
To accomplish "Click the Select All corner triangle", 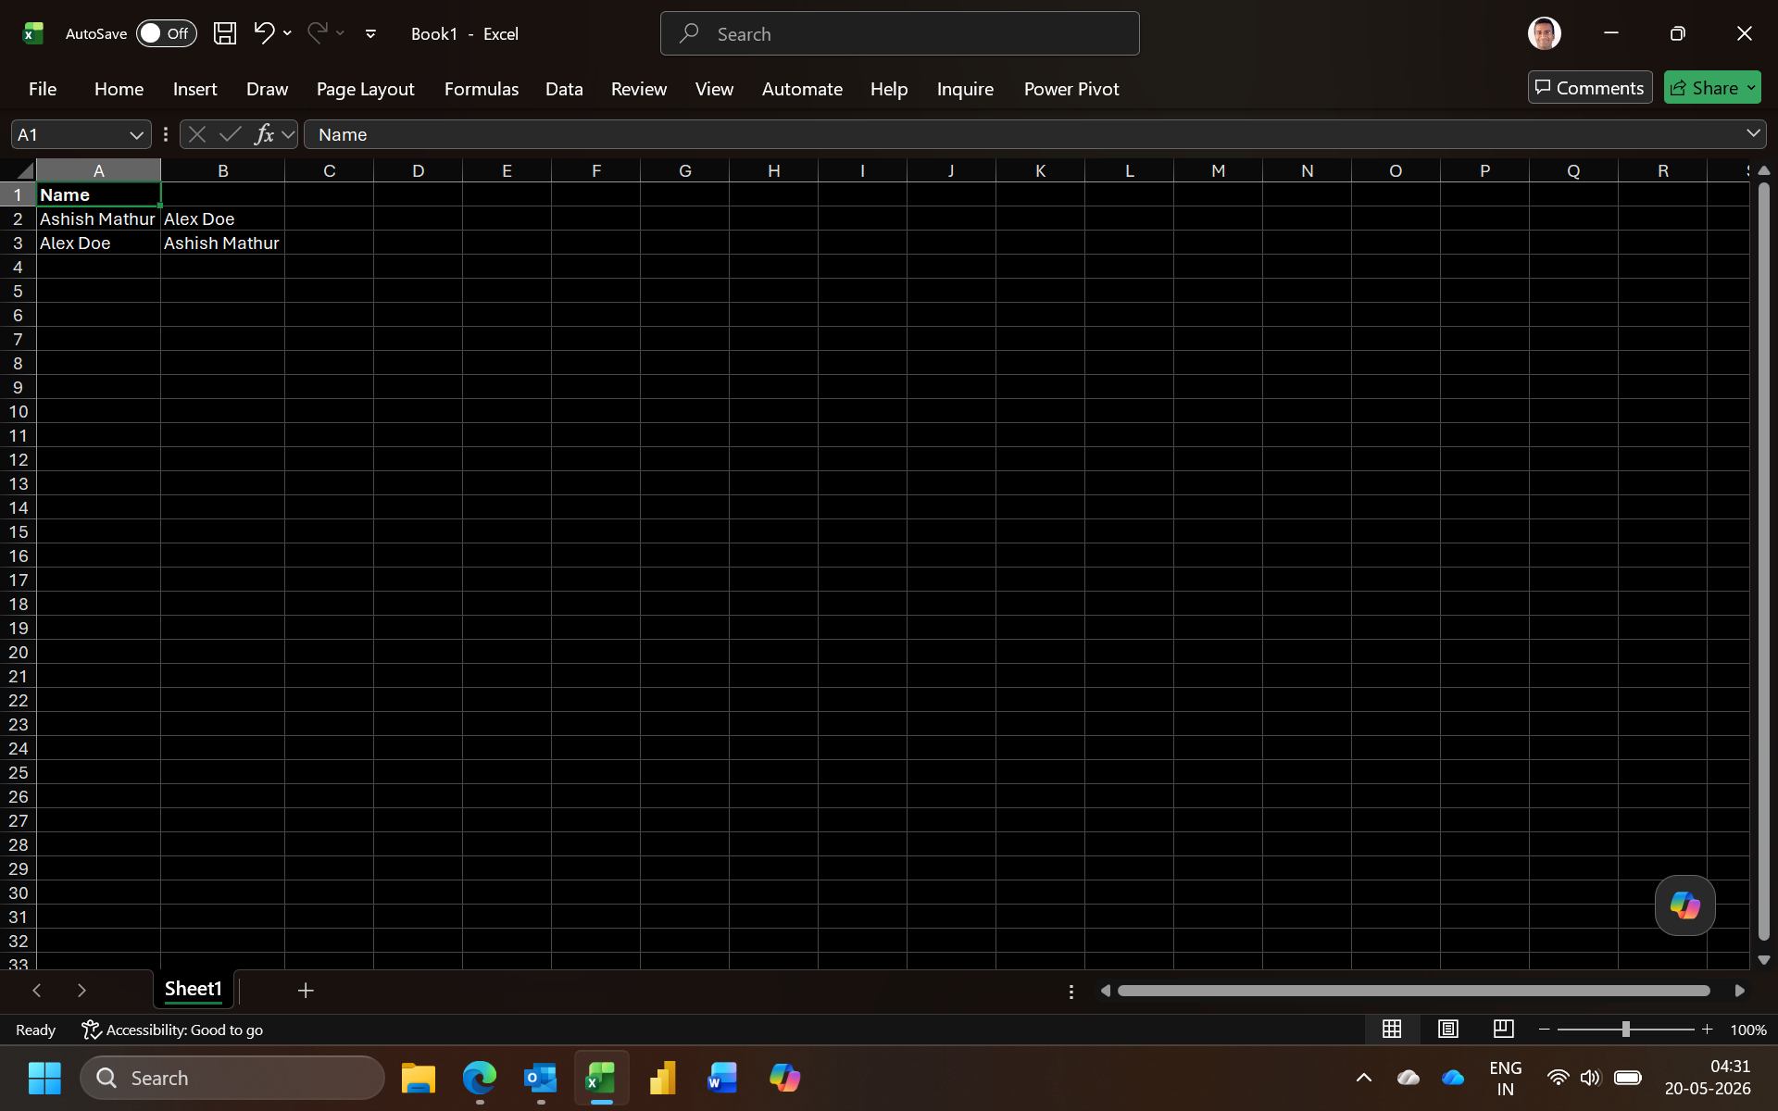I will pos(25,170).
